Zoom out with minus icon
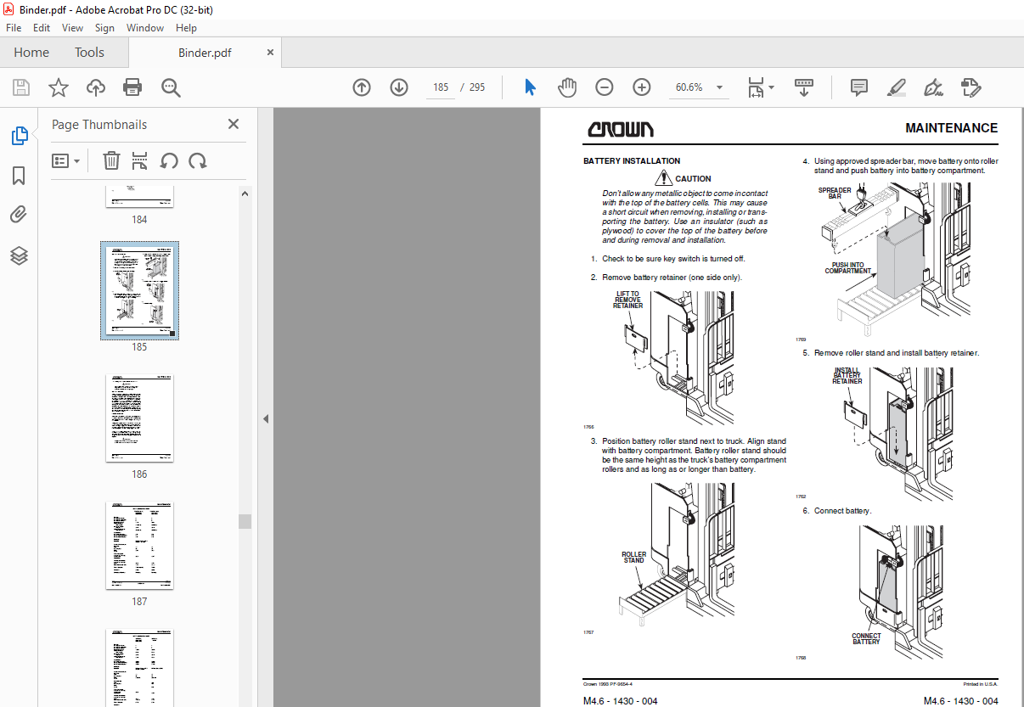1024x707 pixels. pos(605,87)
